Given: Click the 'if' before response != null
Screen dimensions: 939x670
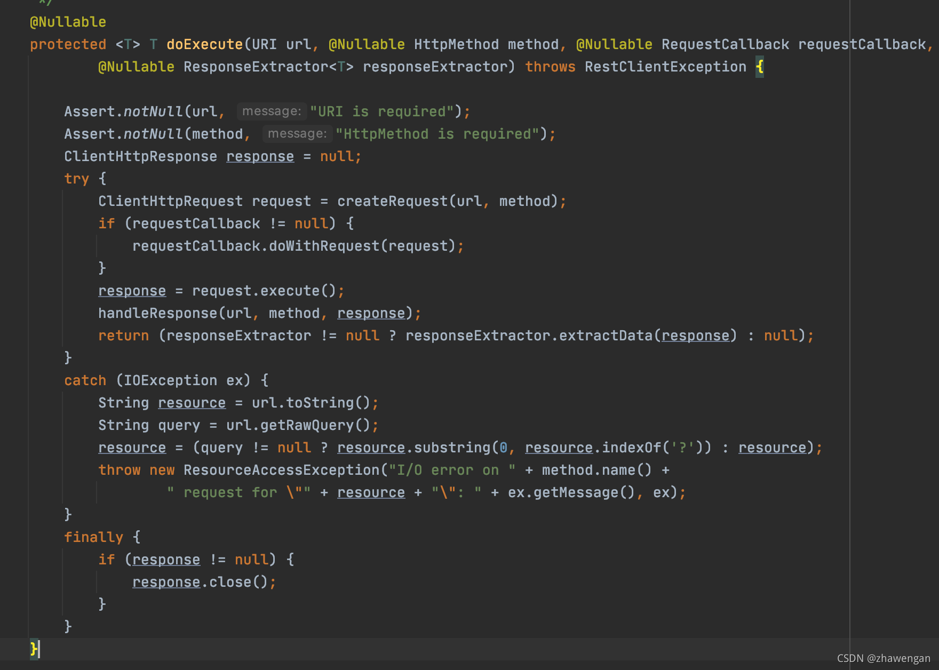Looking at the screenshot, I should point(106,560).
